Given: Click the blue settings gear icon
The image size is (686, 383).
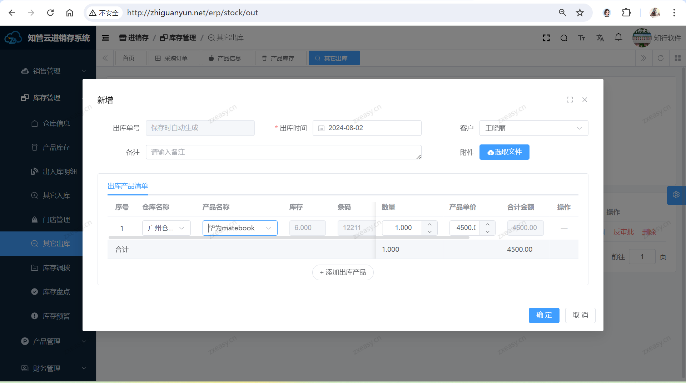Looking at the screenshot, I should tap(676, 195).
